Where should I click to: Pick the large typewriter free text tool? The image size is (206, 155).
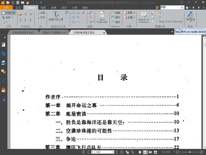click(56, 16)
